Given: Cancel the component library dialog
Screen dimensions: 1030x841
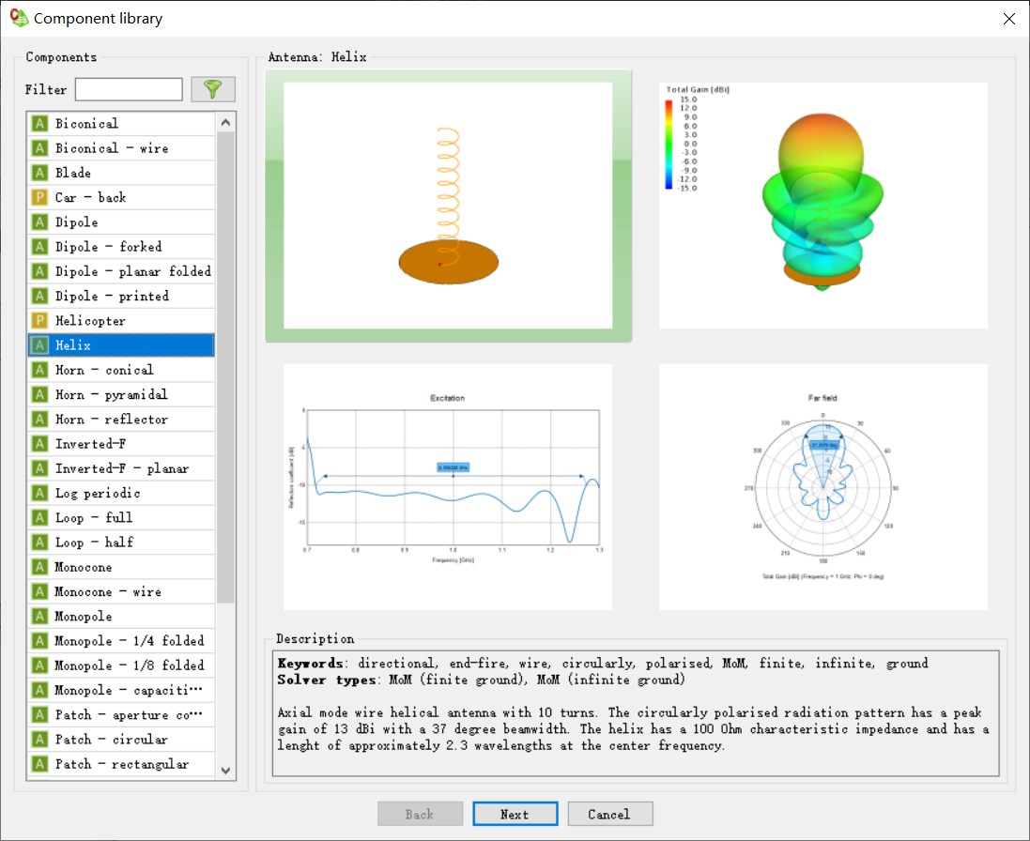Looking at the screenshot, I should click(x=609, y=814).
